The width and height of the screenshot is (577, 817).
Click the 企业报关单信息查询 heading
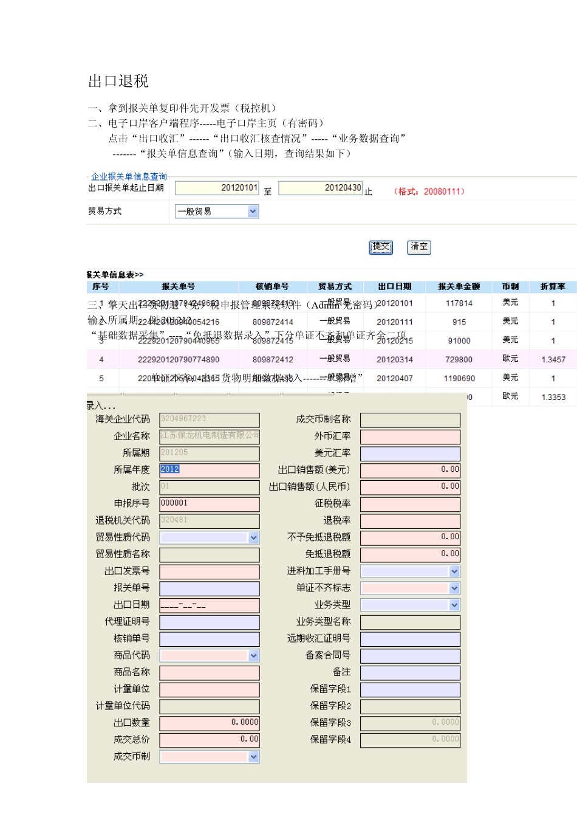coord(129,176)
